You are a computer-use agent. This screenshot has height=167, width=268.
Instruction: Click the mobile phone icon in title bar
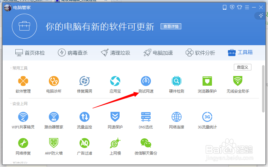[x=224, y=7]
